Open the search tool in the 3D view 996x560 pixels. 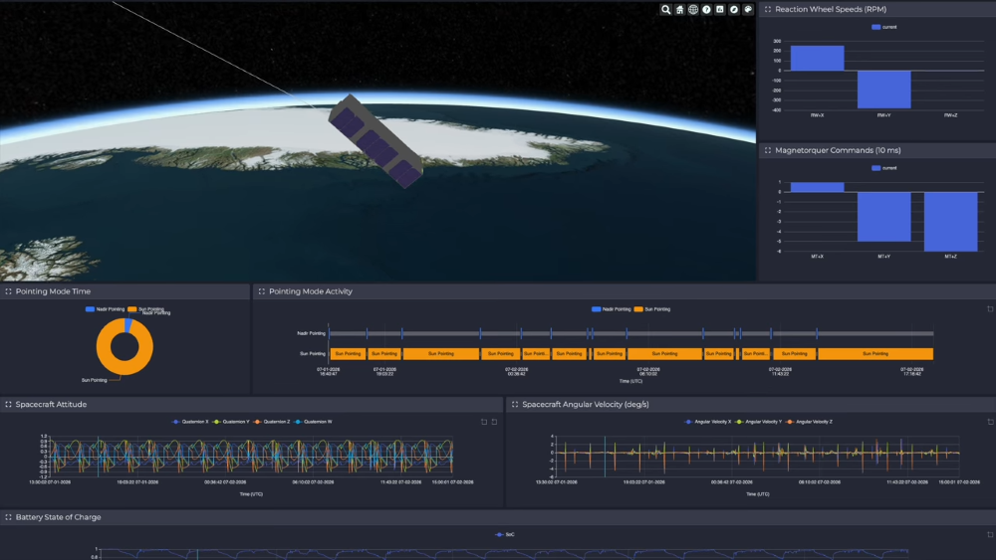pyautogui.click(x=665, y=10)
